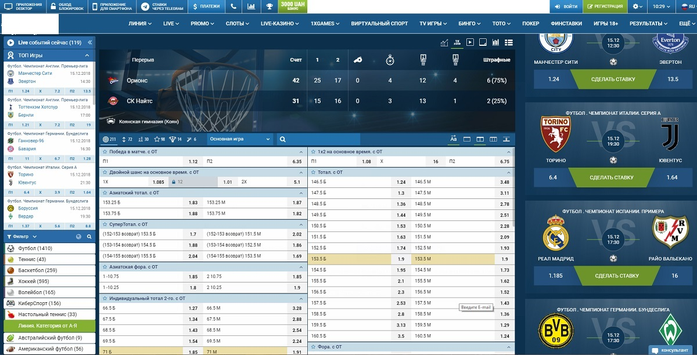
Task: Click the Aa font size icon
Action: [454, 139]
